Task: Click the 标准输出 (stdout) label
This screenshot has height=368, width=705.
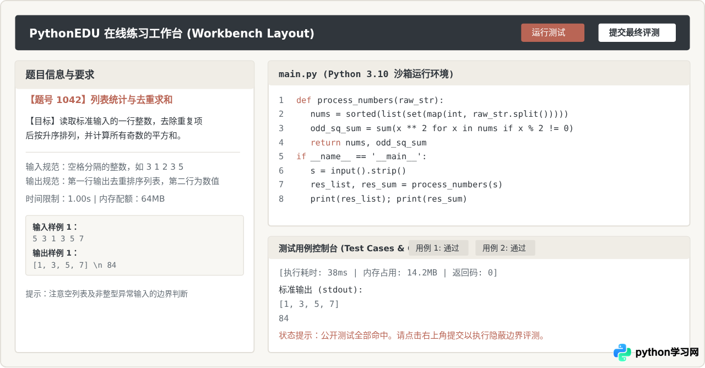Action: [x=321, y=290]
